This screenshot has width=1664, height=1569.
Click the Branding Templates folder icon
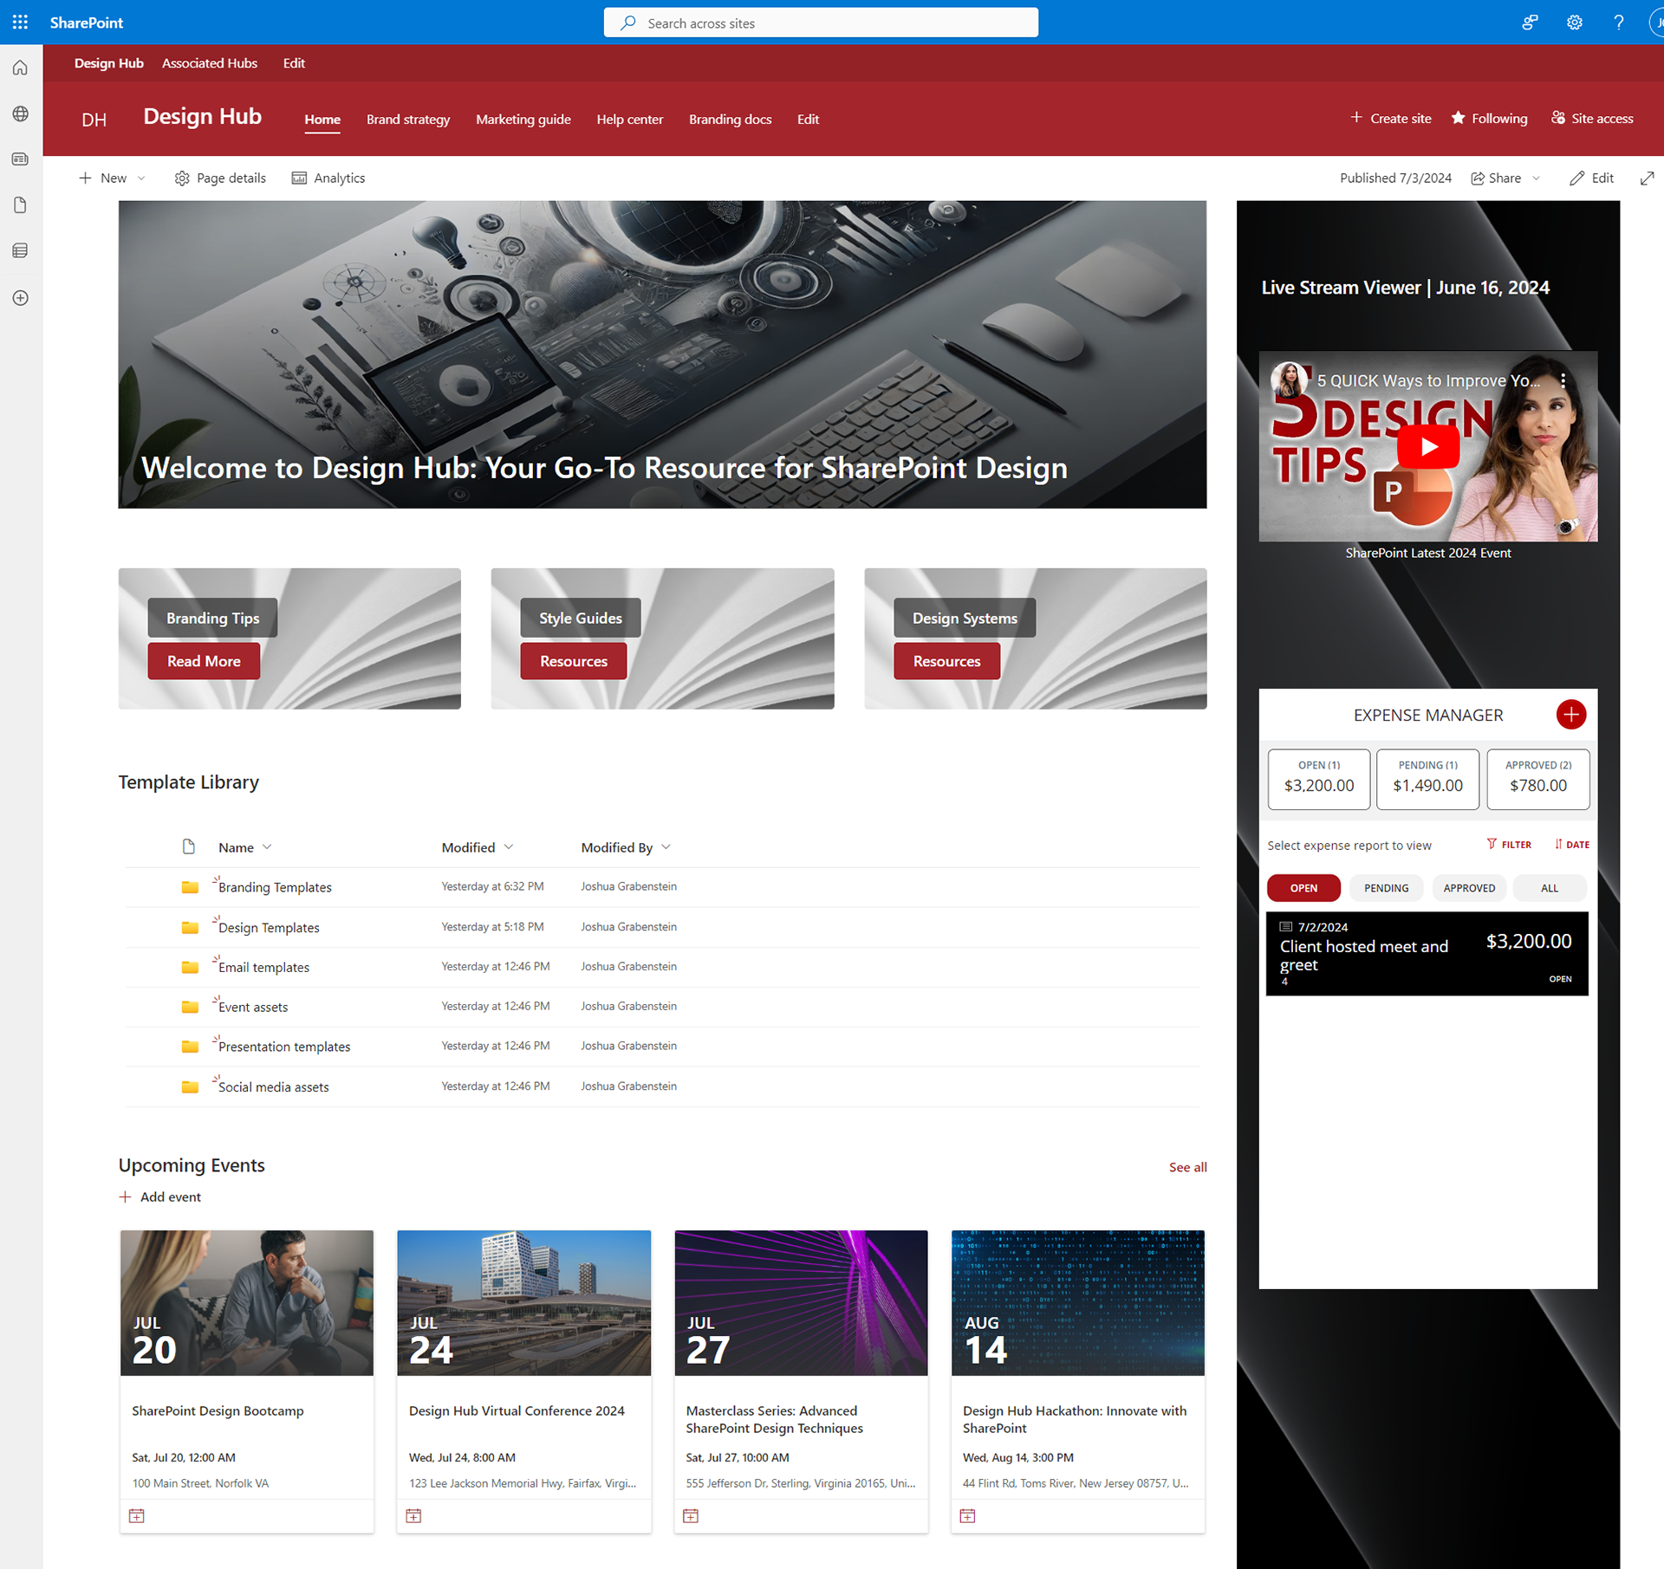190,887
